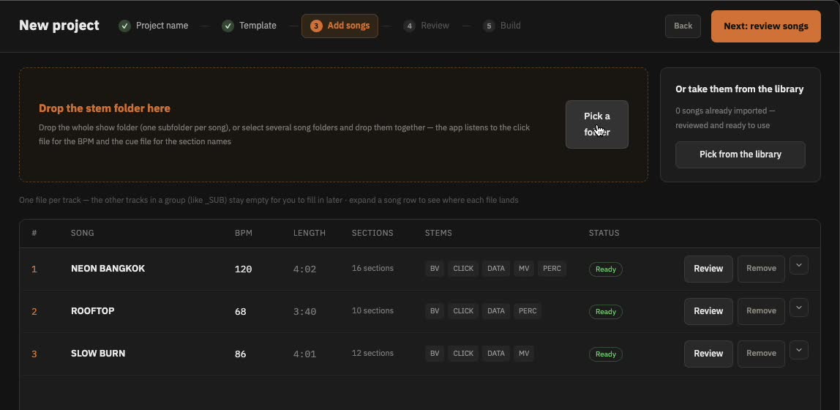Click the CLICK stem tag on NEON BANGKOK

tap(463, 269)
